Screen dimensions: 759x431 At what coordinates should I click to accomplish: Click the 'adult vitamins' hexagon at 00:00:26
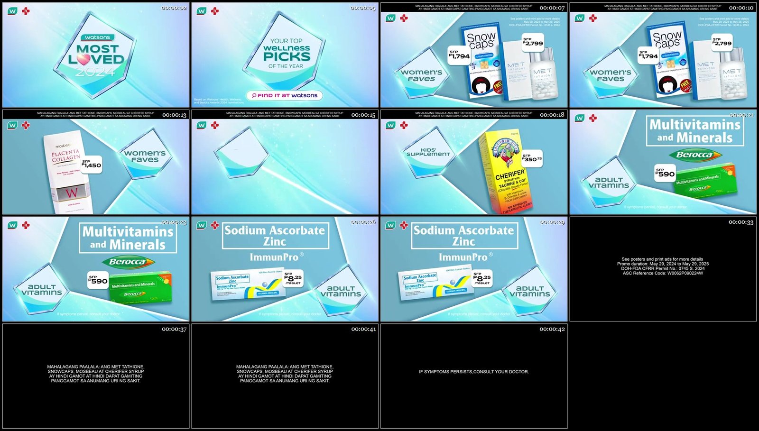[x=341, y=290]
